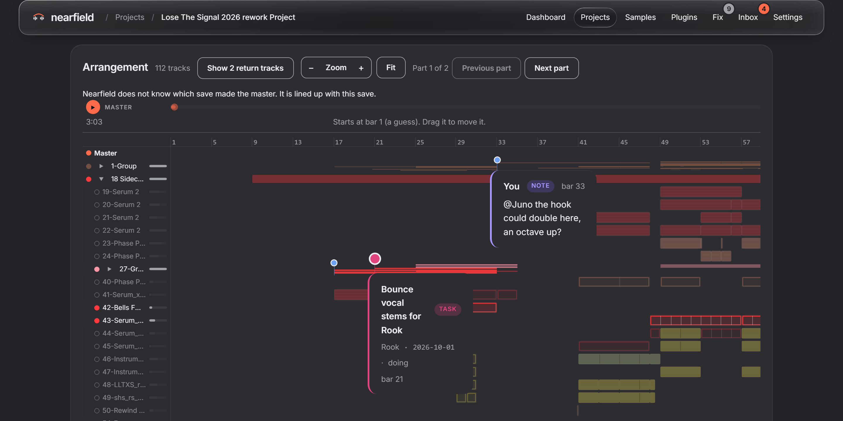Toggle the 48-LLTXS_r... track circle
The image size is (843, 421).
[x=97, y=385]
